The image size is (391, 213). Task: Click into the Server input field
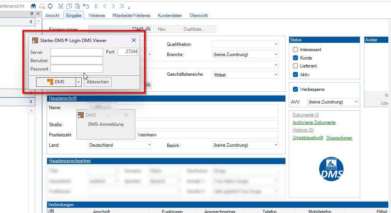pyautogui.click(x=76, y=52)
